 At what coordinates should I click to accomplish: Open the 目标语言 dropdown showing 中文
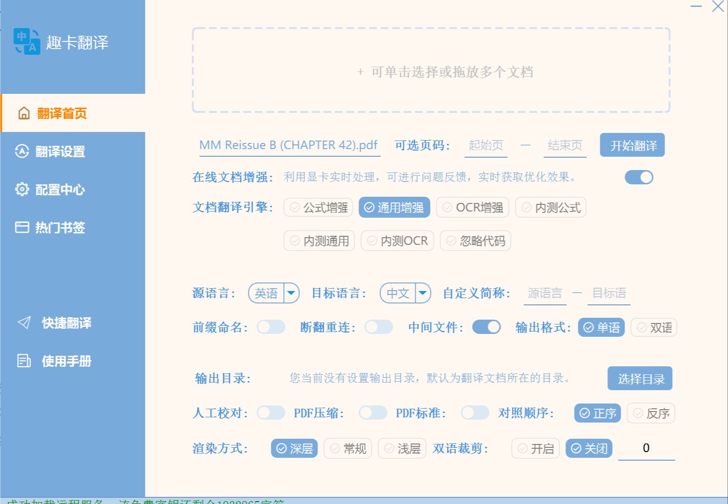click(x=405, y=293)
